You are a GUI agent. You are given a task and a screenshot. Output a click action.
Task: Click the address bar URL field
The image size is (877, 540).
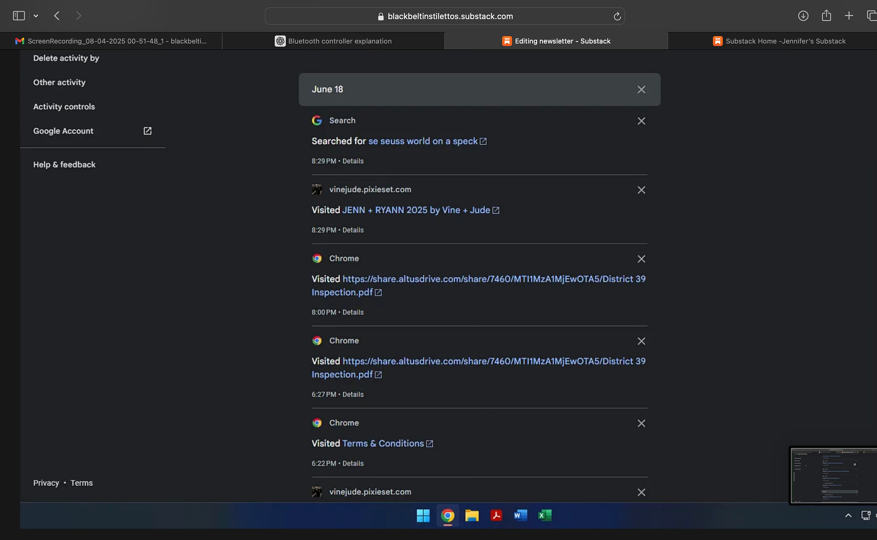(449, 16)
